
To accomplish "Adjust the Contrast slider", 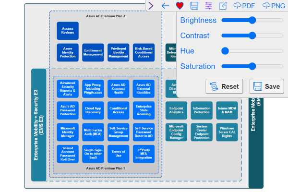I will tap(252, 36).
